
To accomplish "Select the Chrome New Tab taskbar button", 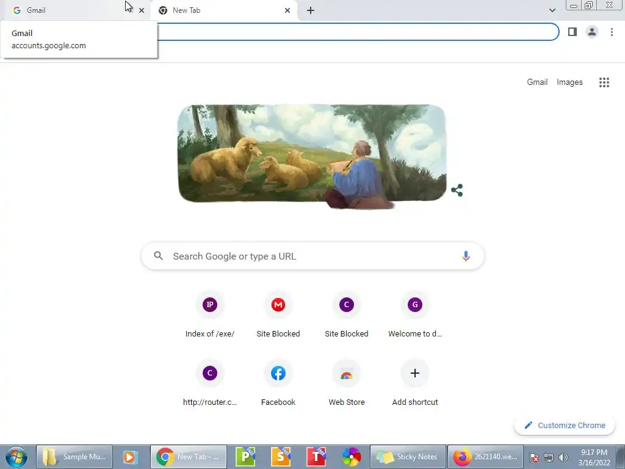I will point(189,457).
